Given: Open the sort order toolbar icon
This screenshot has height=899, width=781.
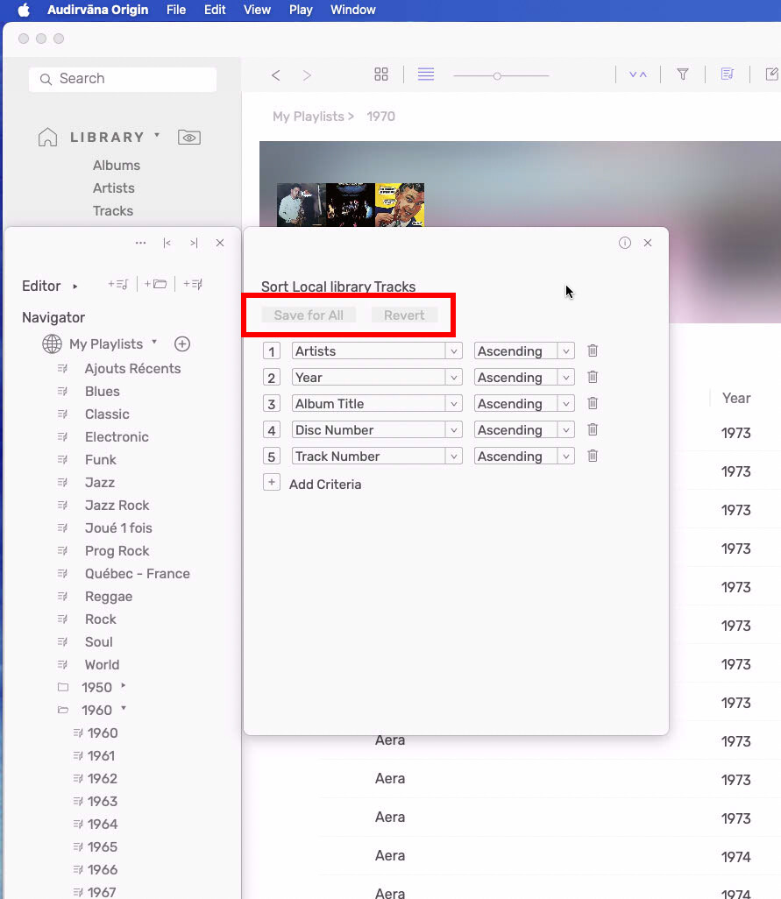Looking at the screenshot, I should (638, 75).
